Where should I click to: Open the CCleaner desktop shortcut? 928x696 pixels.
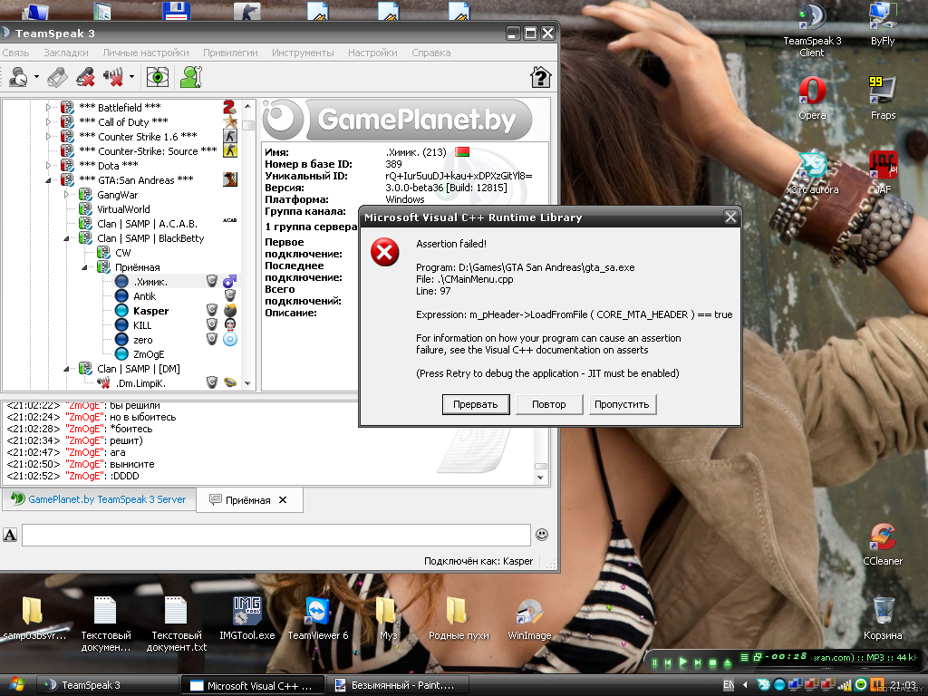(883, 545)
